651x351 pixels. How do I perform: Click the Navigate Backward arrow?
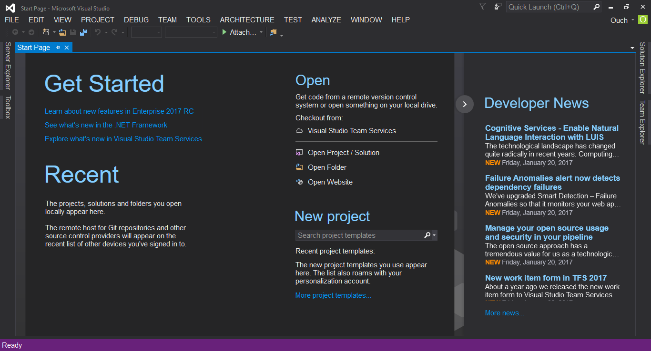[15, 32]
